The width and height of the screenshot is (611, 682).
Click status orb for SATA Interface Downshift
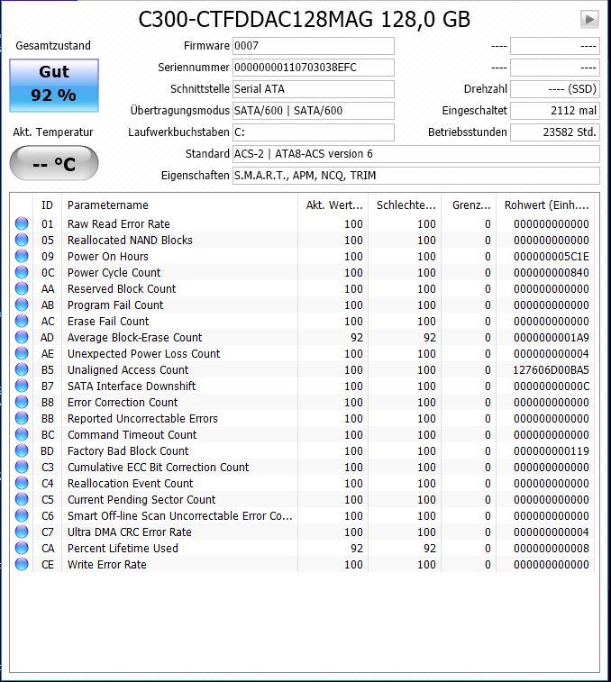[x=22, y=386]
